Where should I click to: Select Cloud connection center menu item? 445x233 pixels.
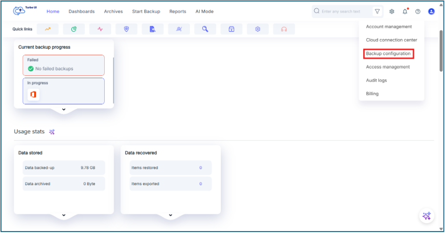click(392, 40)
